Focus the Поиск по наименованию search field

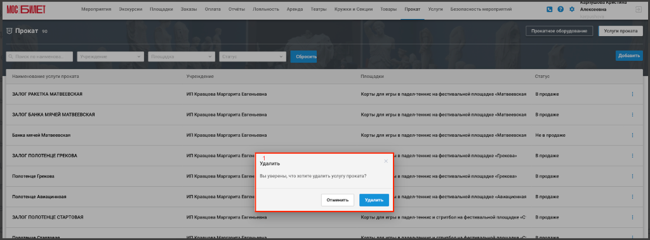[x=39, y=57]
